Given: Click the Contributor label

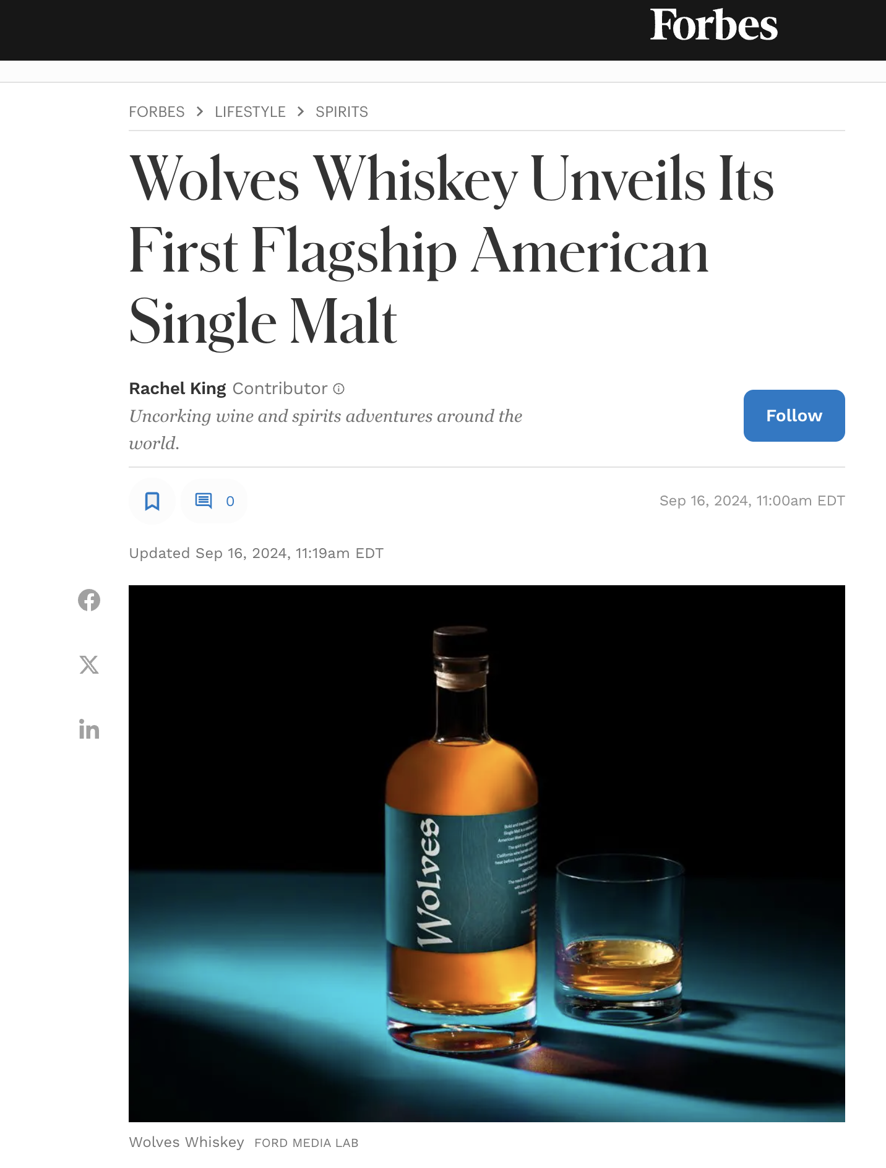Looking at the screenshot, I should click(x=280, y=389).
